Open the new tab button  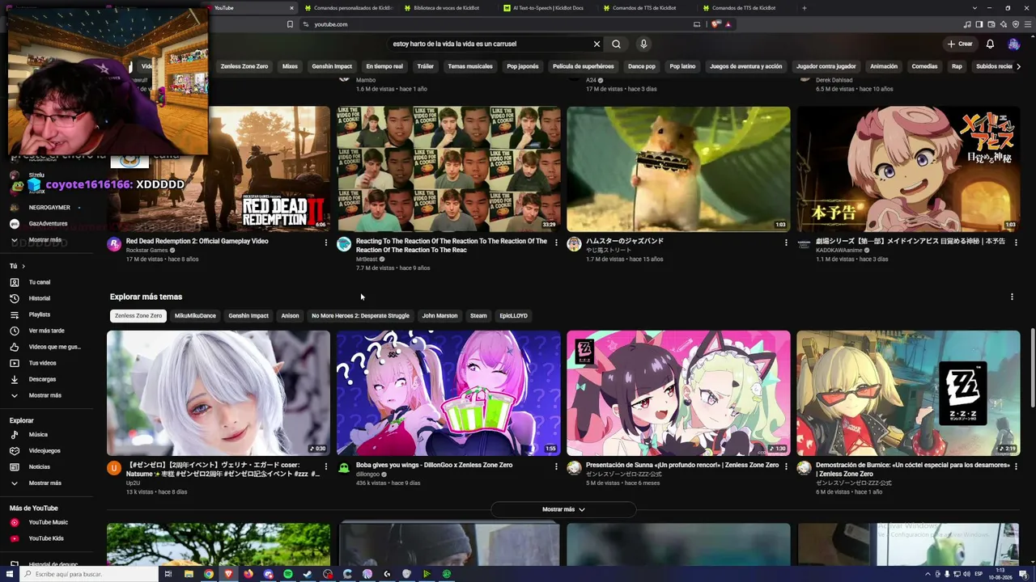(x=804, y=8)
